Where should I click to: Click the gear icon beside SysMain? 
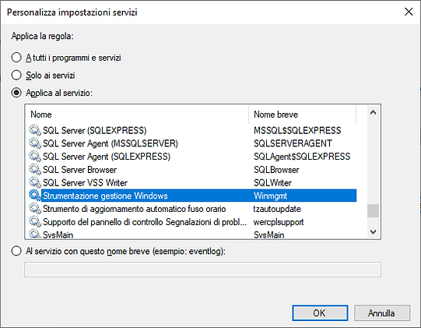pyautogui.click(x=35, y=234)
